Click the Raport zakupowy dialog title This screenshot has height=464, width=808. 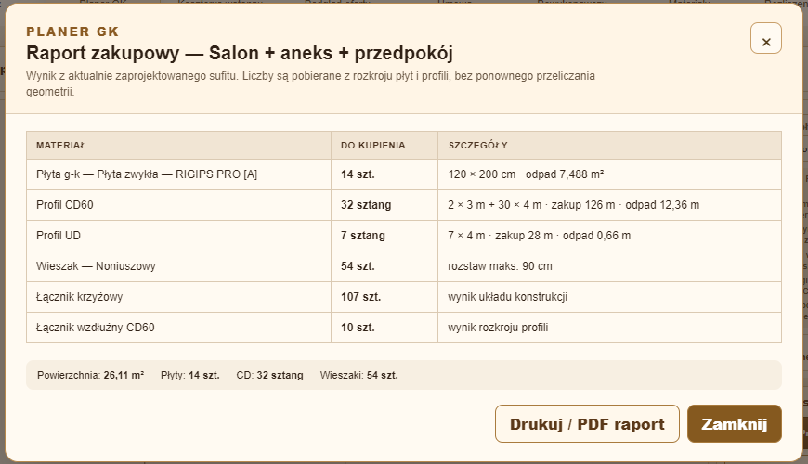click(x=240, y=53)
